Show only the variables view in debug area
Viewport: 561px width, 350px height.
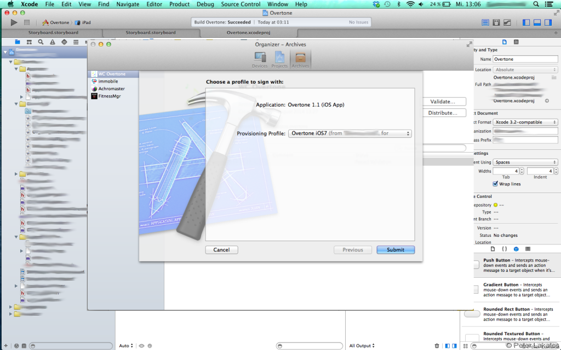point(448,346)
